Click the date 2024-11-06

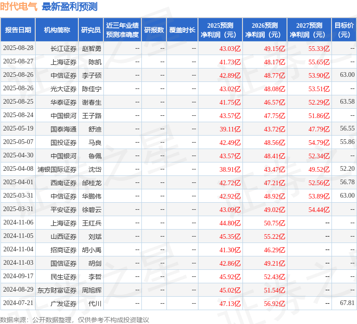coord(18,222)
